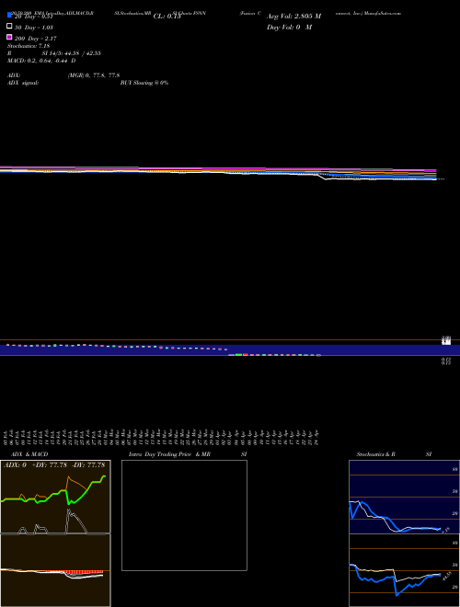Viewport: 460px width, 607px height.
Task: Click the 'MACD: 0.2, 0.64, -0.44 D' readout
Action: 41,61
